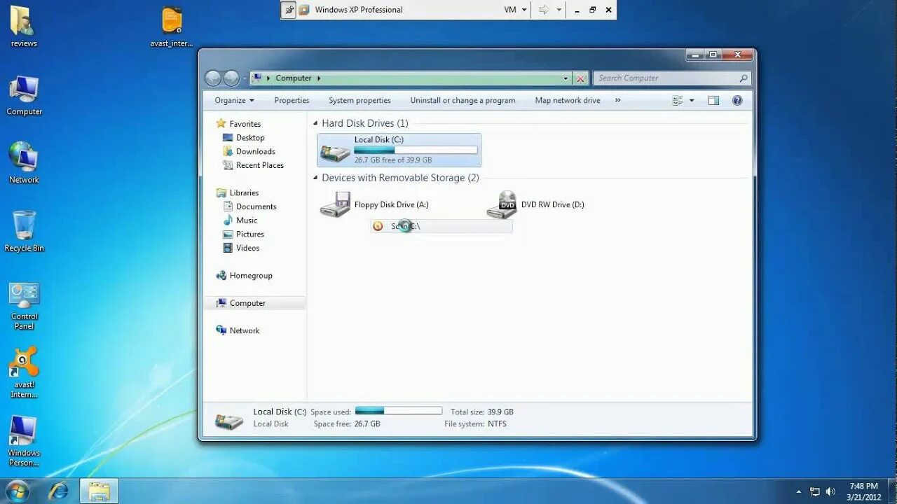Click 'Space free: 26.7 GB' detail
897x504 pixels.
(347, 424)
